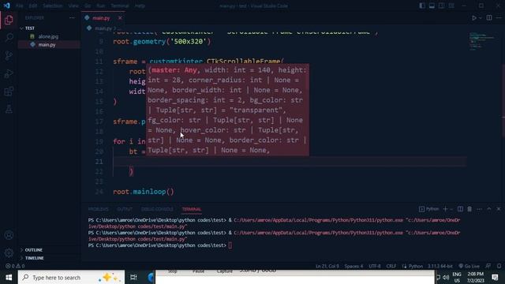Viewport: 505px width, 284px height.
Task: Change encoding via UTF-8 status item
Action: coord(375,266)
